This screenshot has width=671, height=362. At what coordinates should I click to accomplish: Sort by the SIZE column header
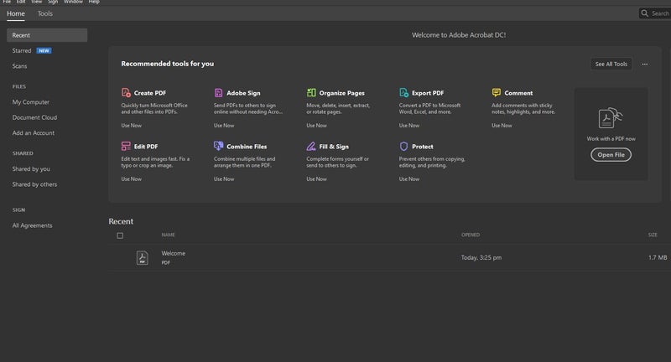click(653, 235)
